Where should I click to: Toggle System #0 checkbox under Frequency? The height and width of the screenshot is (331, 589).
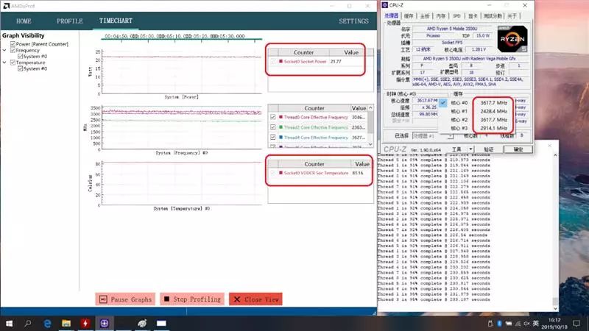click(21, 57)
